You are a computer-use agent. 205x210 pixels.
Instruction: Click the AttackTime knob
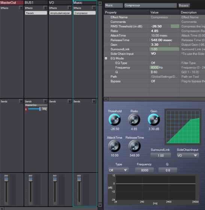pos(114,146)
